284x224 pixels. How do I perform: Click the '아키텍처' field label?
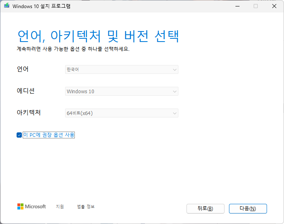tap(29, 113)
